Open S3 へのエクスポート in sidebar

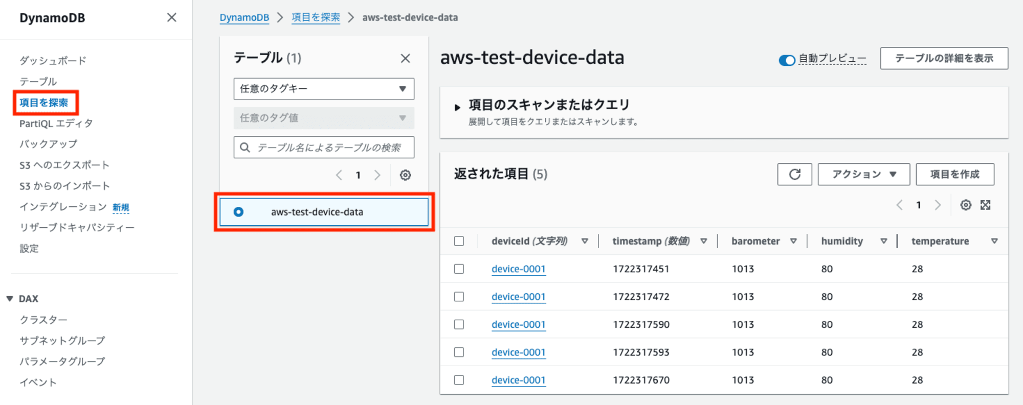tap(64, 165)
